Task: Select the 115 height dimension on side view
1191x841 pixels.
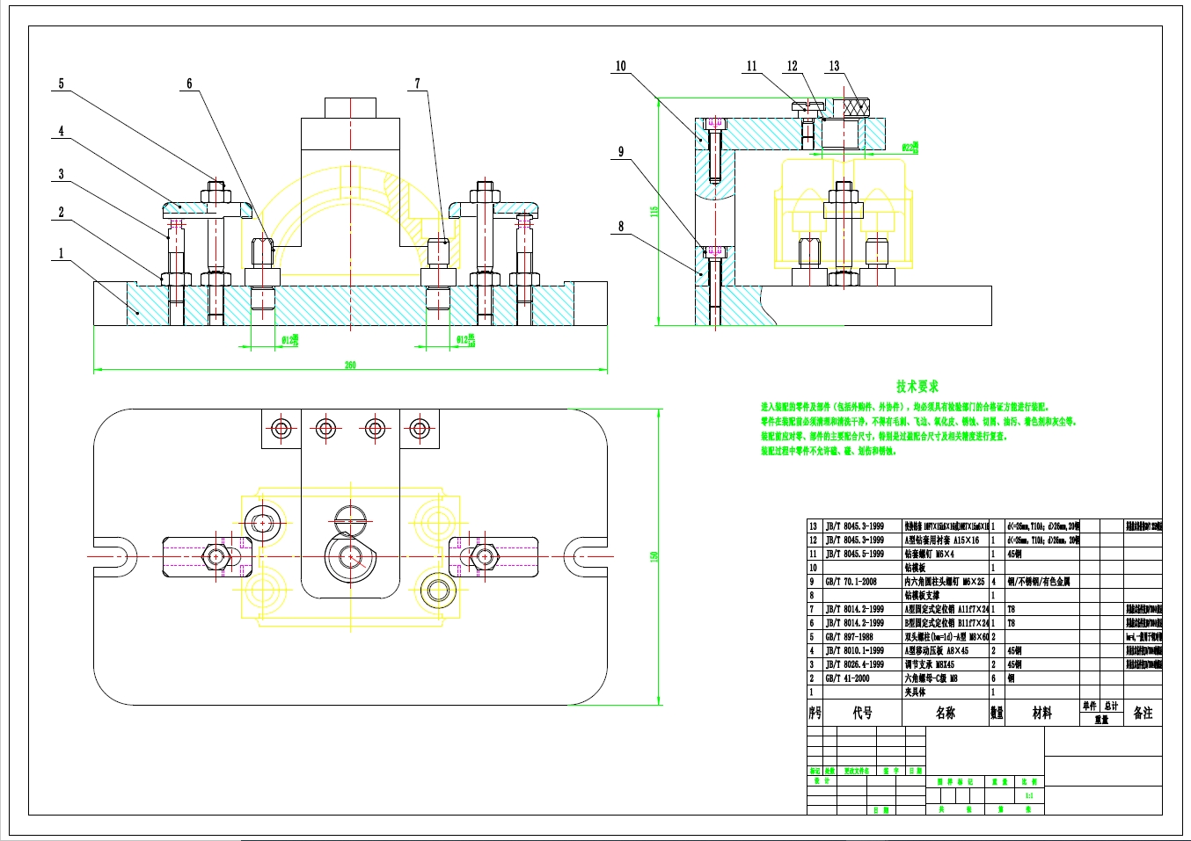Action: (x=656, y=210)
